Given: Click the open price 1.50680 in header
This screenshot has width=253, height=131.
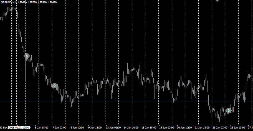Looking at the screenshot, I should pos(22,2).
